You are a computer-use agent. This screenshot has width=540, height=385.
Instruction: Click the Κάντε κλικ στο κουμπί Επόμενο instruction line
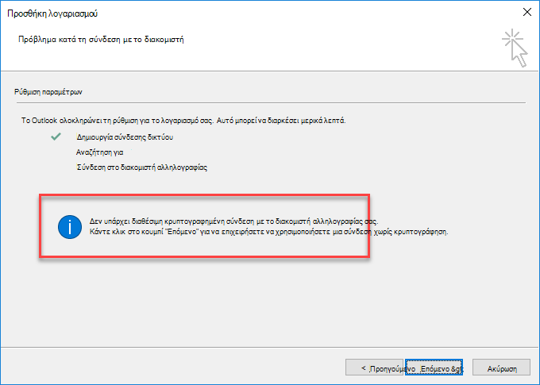(x=268, y=232)
